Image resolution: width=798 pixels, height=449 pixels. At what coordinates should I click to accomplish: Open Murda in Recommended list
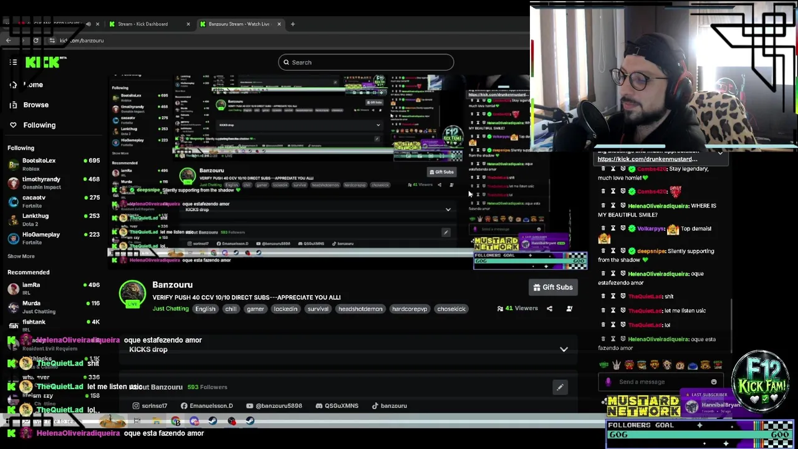54,307
